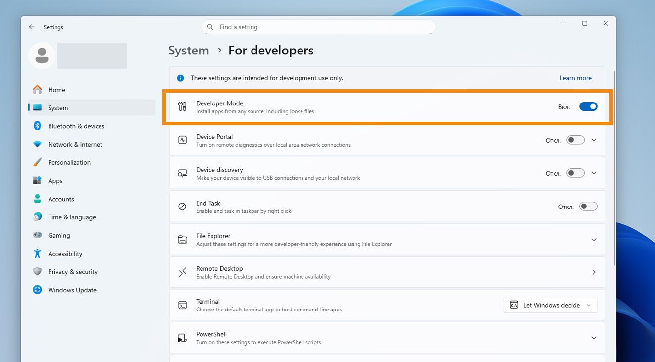Open the Learn more link
655x362 pixels.
pos(575,78)
